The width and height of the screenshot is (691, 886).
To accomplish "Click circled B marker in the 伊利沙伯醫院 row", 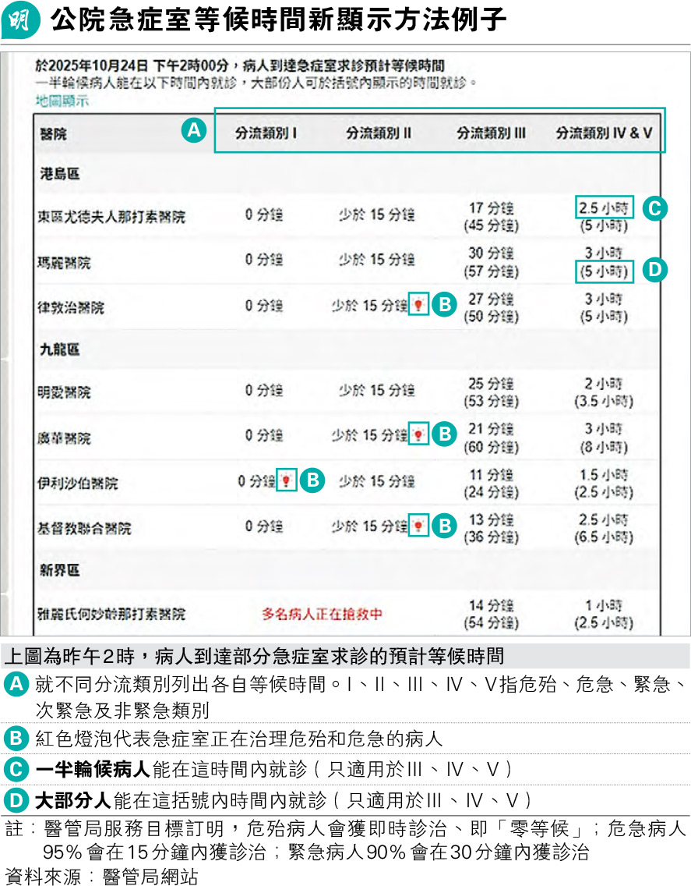I will point(311,480).
